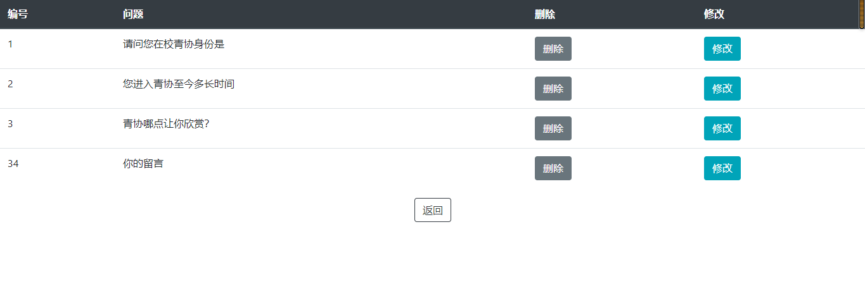Select the 编号 column header
Viewport: 865px width, 296px height.
(18, 15)
